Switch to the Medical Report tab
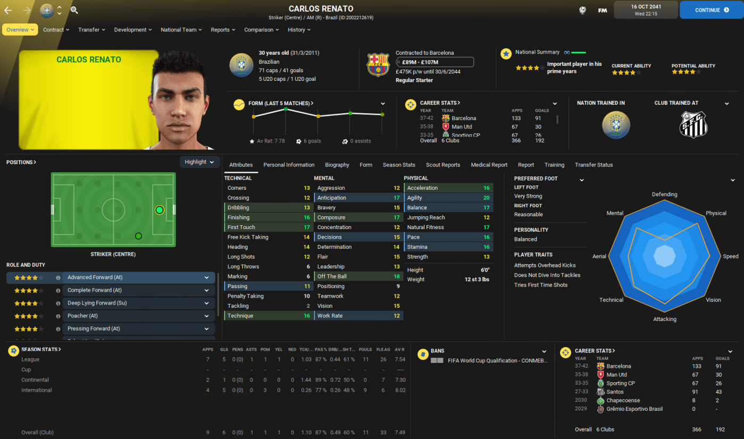The width and height of the screenshot is (744, 439). 489,165
